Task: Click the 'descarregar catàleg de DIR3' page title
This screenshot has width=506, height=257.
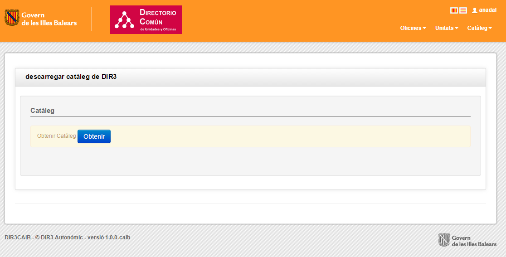Action: (x=71, y=77)
